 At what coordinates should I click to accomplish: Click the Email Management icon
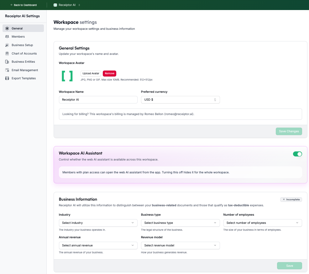click(7, 70)
